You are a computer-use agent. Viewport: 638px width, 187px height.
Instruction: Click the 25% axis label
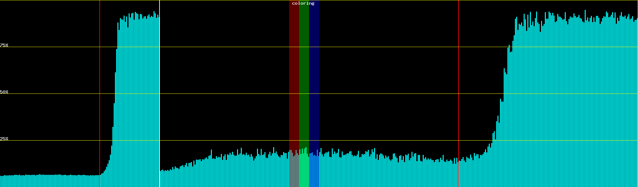tap(4, 139)
